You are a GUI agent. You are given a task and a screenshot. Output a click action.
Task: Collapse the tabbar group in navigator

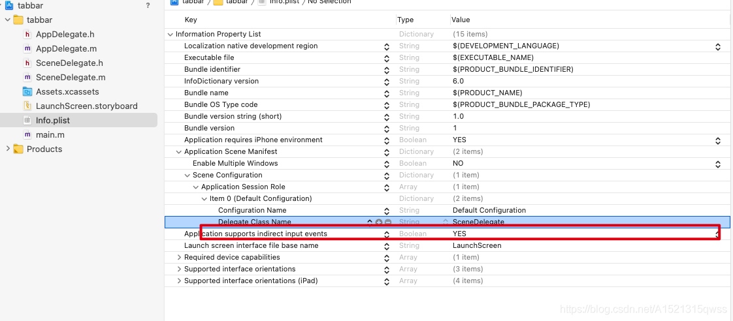click(7, 20)
